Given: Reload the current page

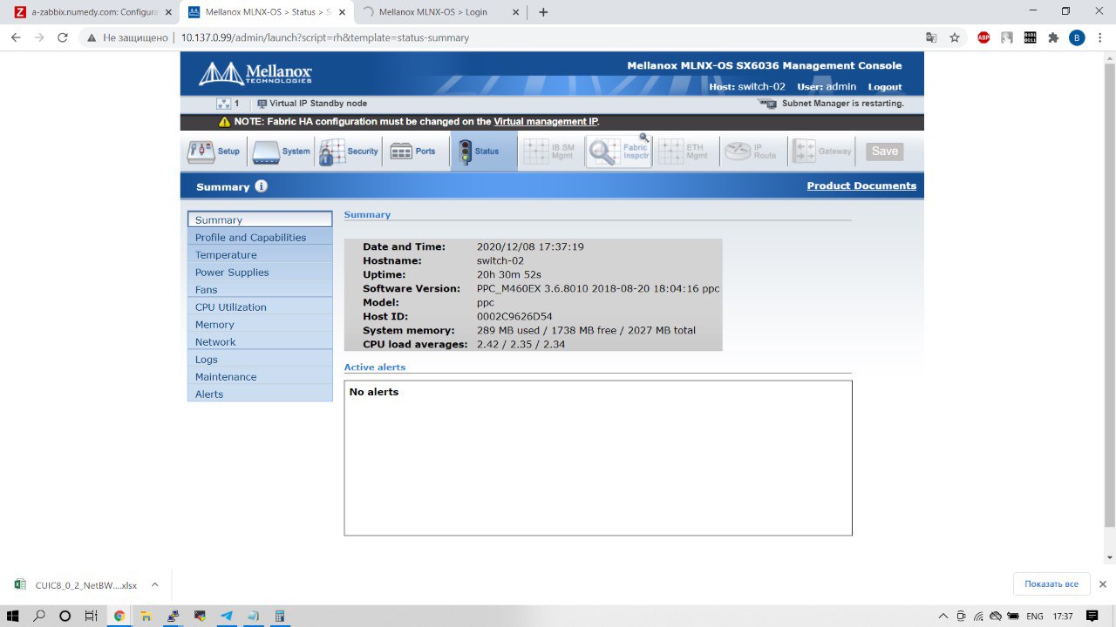Looking at the screenshot, I should (62, 37).
